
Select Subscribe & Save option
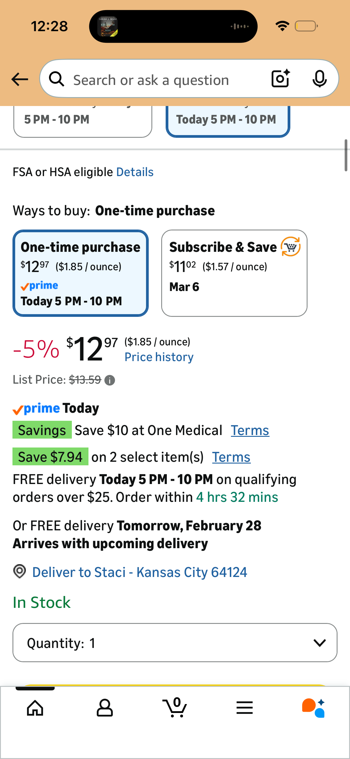coord(234,273)
